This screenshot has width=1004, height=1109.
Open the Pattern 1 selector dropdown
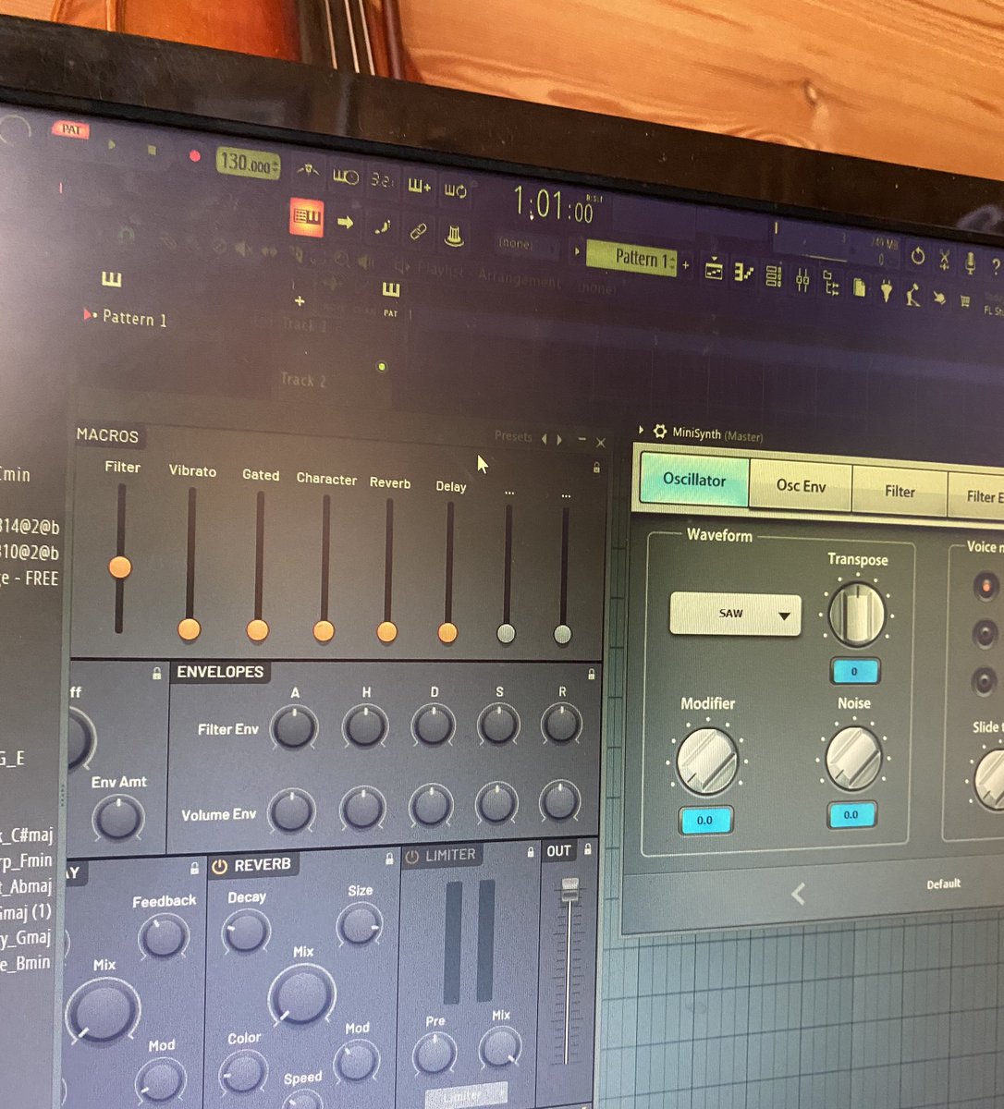631,258
